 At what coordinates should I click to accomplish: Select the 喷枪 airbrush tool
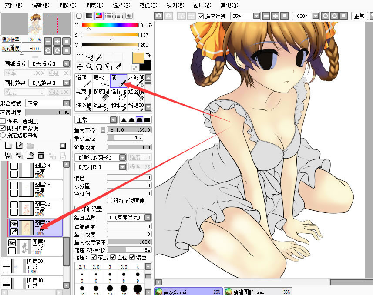click(101, 80)
